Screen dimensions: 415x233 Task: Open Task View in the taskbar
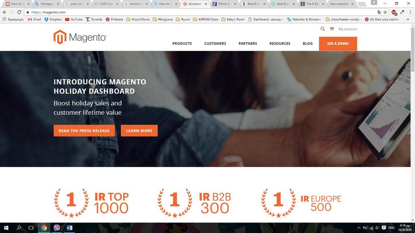[31, 228]
